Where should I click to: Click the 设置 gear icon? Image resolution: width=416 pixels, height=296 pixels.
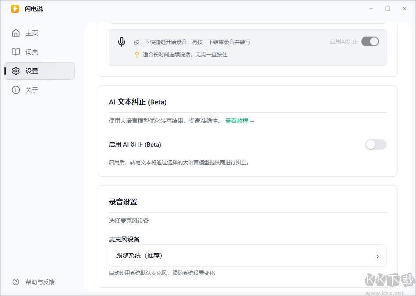[16, 70]
